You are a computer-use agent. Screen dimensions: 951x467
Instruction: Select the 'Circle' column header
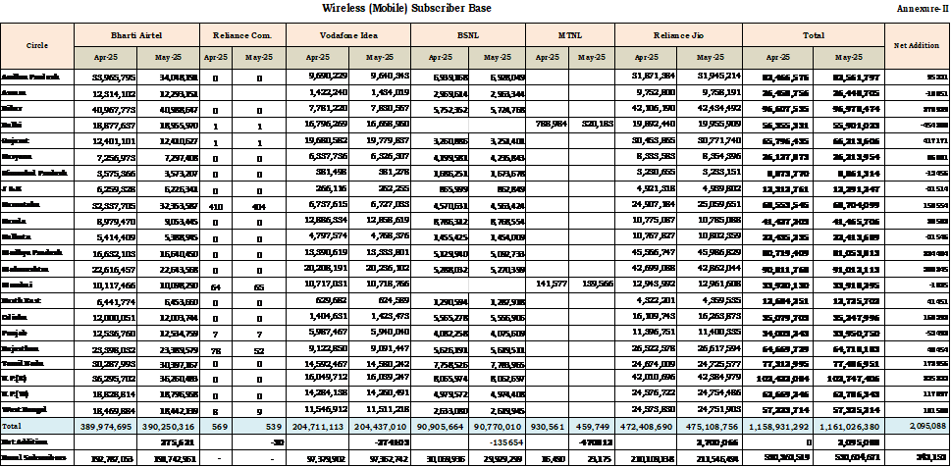tap(37, 45)
